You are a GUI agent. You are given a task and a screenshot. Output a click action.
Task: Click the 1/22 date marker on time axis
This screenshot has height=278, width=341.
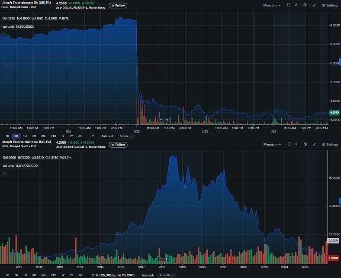(x=137, y=132)
